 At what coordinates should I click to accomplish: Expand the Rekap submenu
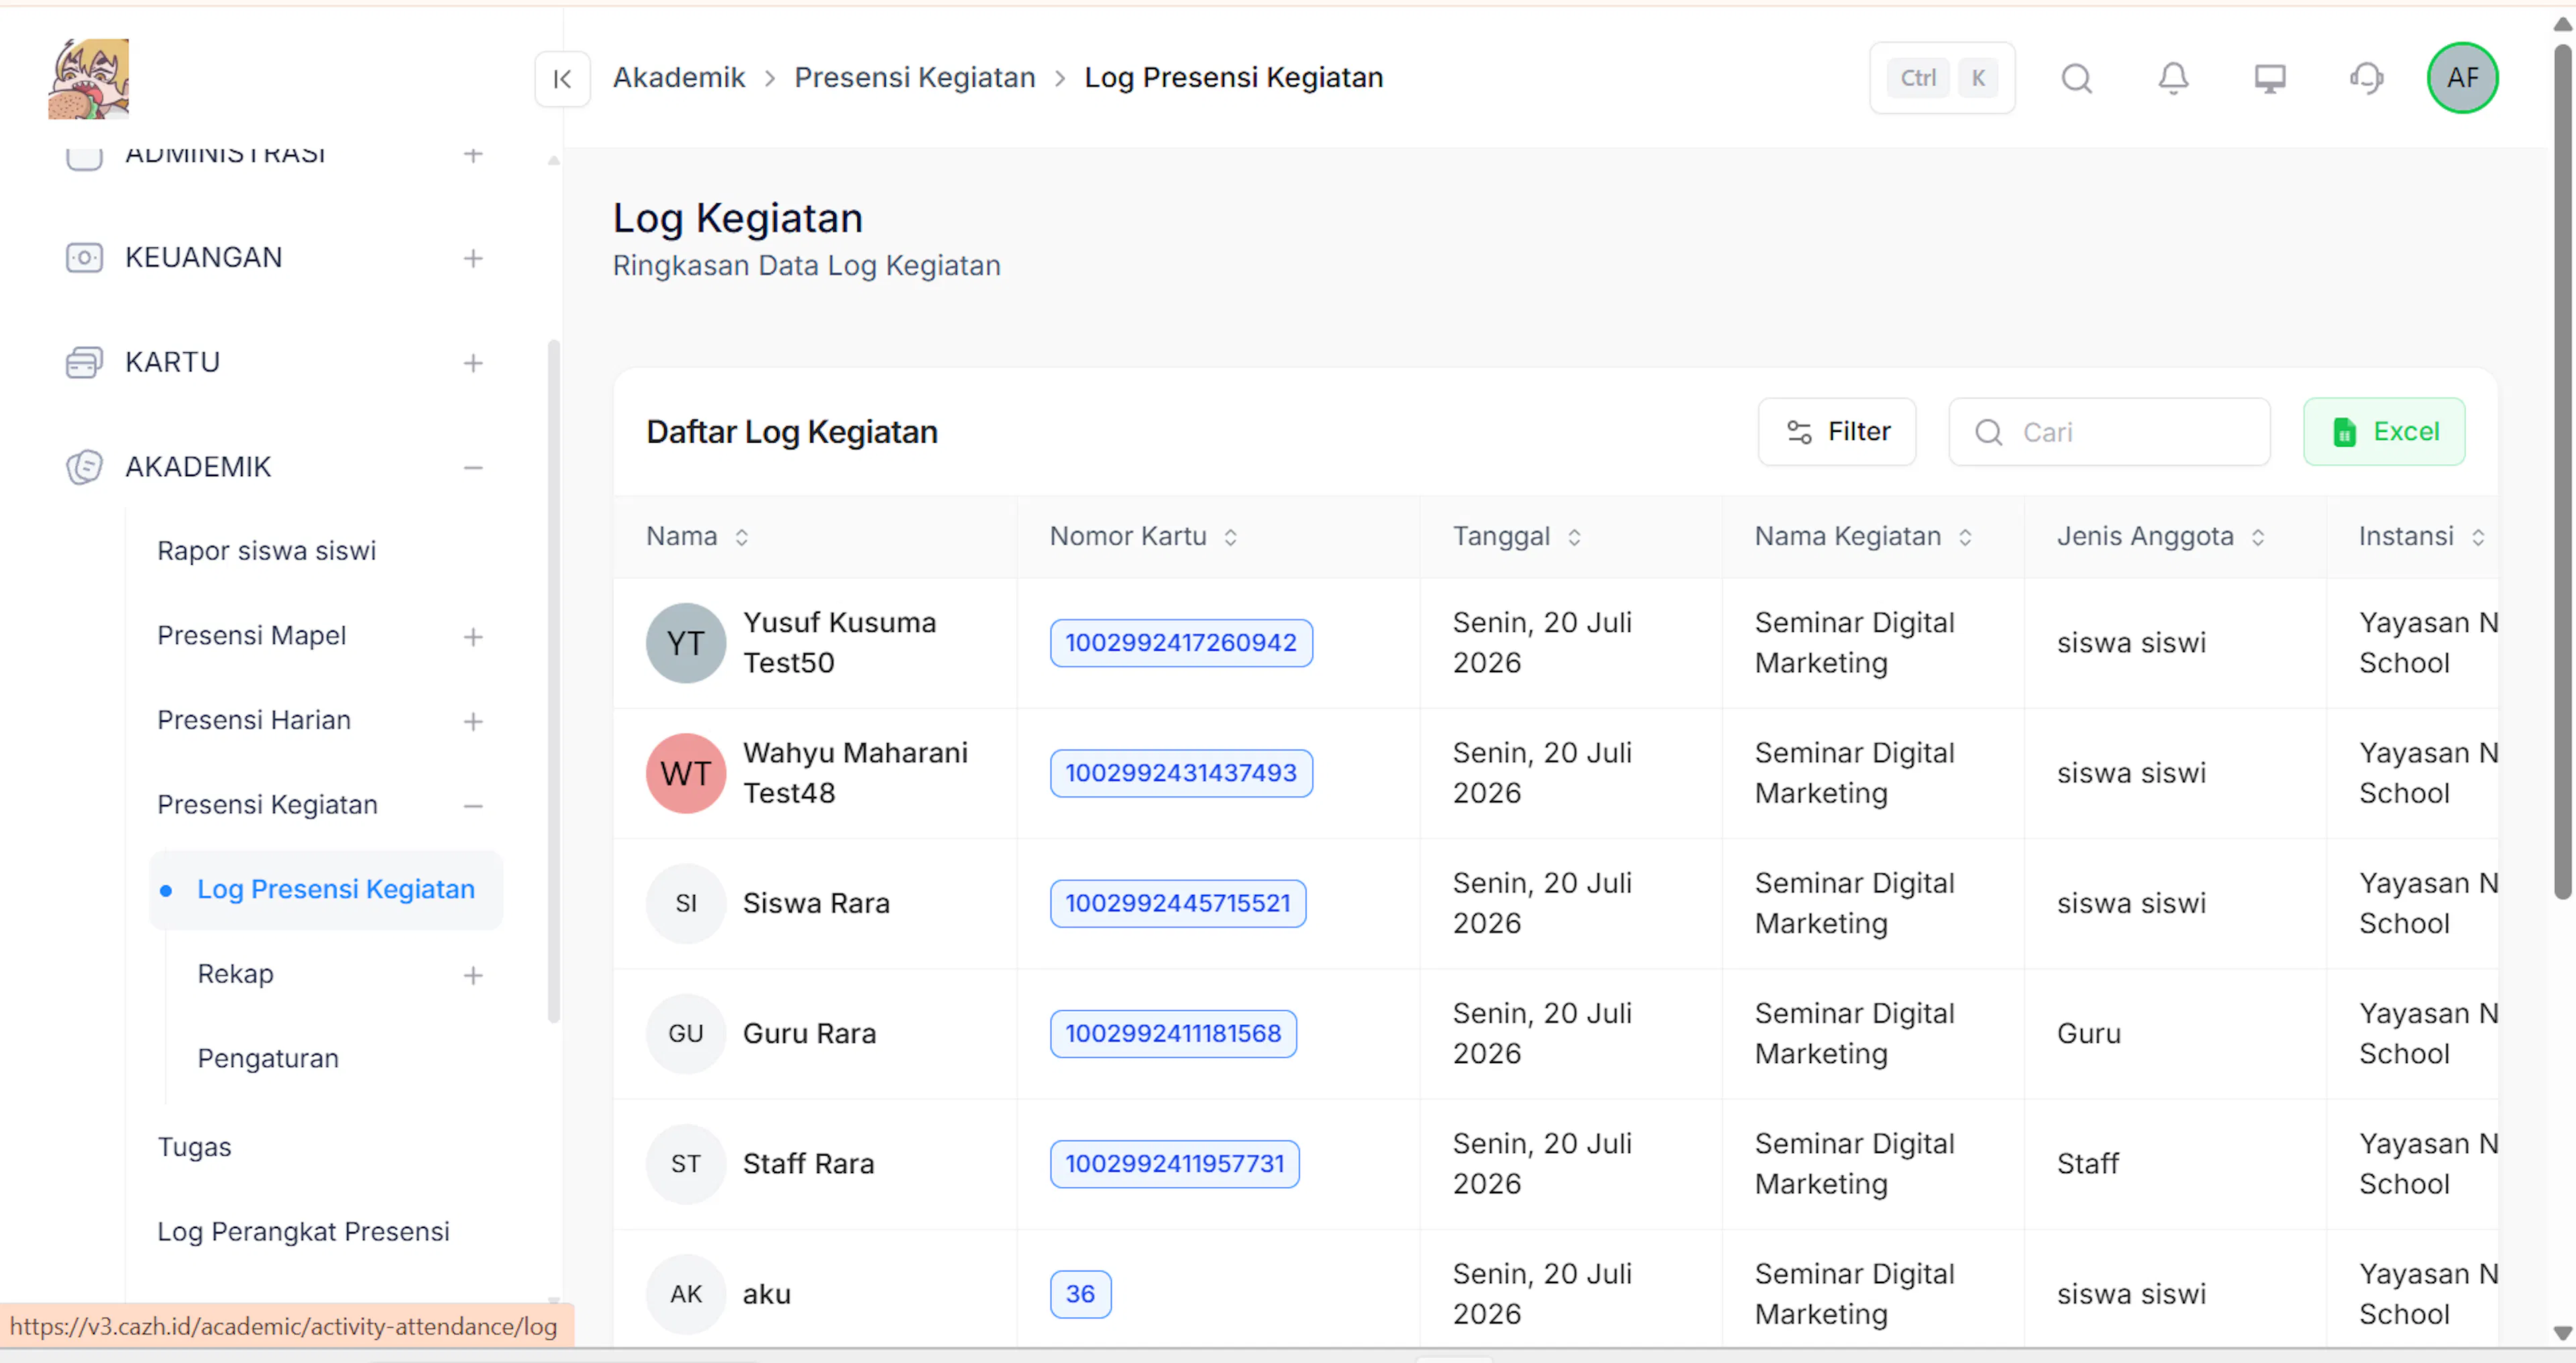coord(473,974)
